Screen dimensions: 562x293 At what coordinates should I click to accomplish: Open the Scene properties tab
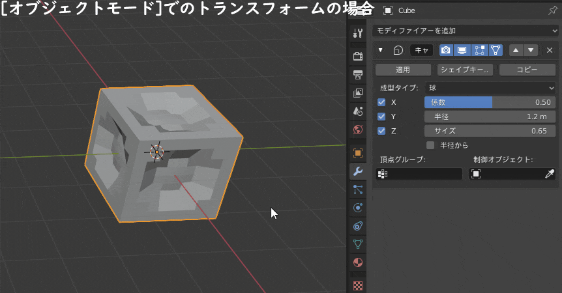[x=358, y=111]
